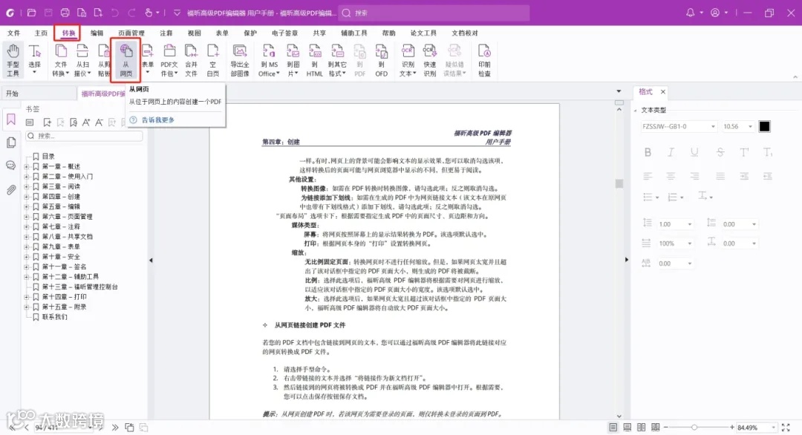Switch to the 主页 (Home) tab
The image size is (802, 435).
(41, 33)
